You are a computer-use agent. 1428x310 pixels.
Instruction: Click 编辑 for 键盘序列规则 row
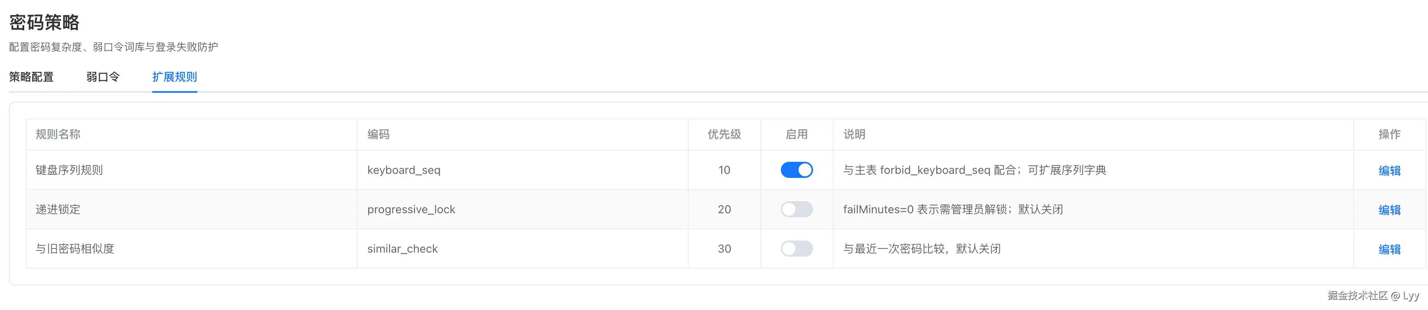[1389, 171]
